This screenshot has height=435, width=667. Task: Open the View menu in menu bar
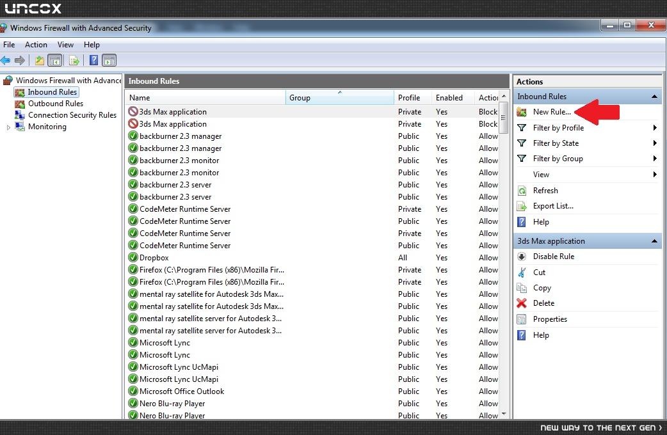(65, 45)
